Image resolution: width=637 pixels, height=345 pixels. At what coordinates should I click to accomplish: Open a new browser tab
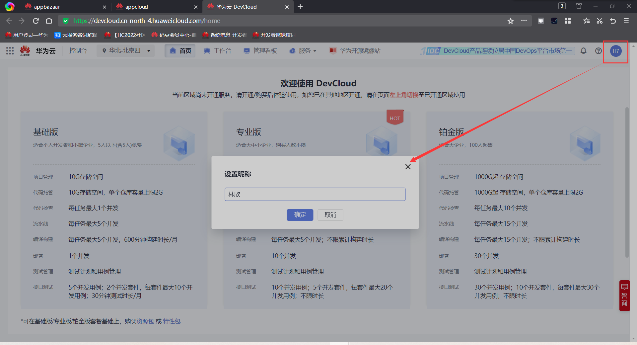pos(300,7)
